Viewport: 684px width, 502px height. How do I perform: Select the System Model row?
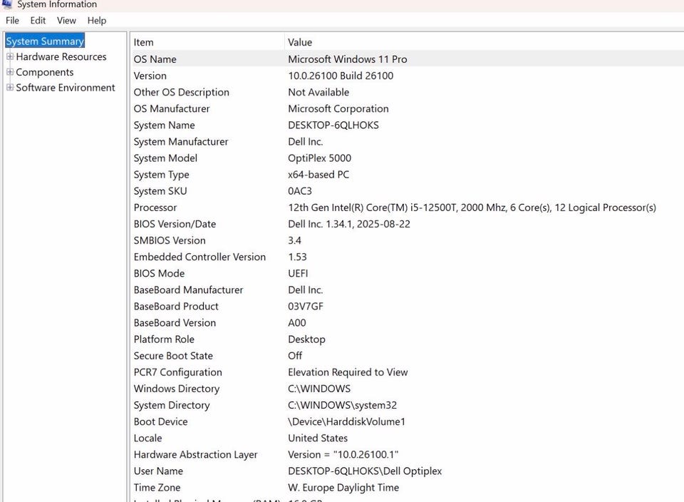165,158
